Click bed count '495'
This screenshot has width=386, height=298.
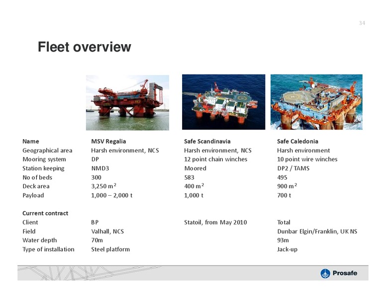point(282,177)
